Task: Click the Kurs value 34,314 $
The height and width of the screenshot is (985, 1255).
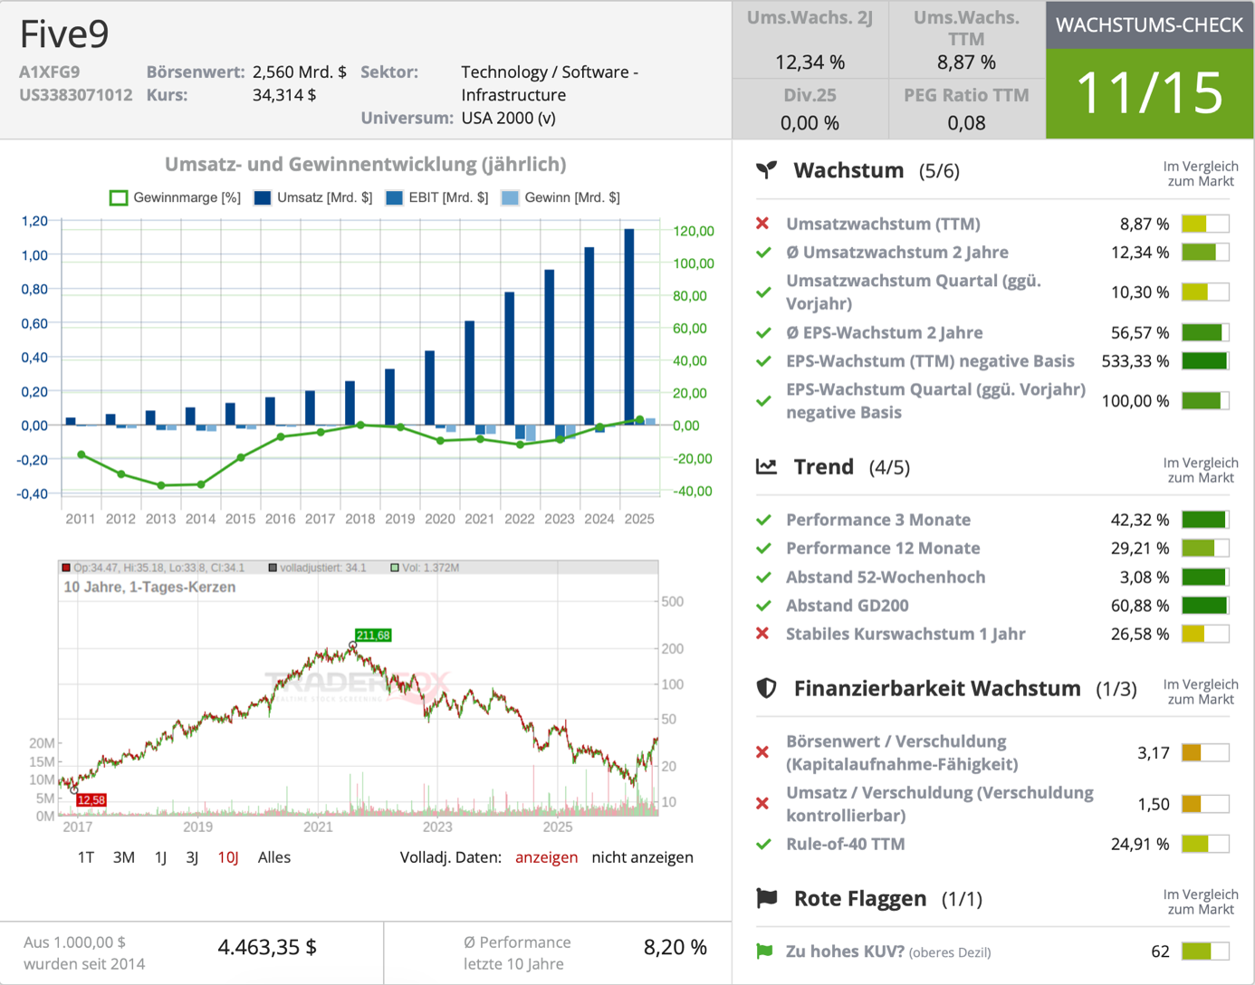Action: click(284, 95)
